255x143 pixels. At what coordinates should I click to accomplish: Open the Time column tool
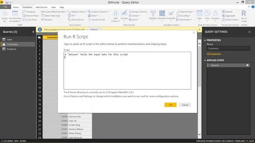click(207, 16)
